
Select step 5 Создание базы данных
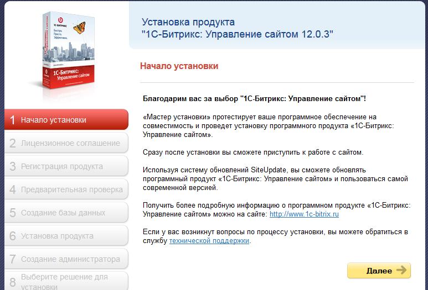click(66, 213)
